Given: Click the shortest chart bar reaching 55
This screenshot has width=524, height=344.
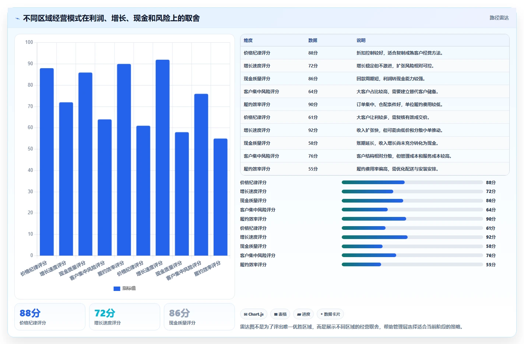Looking at the screenshot, I should 220,197.
